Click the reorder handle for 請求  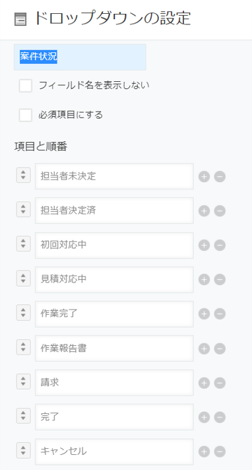coord(23,381)
